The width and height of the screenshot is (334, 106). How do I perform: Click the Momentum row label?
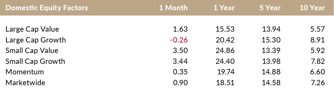[x=25, y=72]
